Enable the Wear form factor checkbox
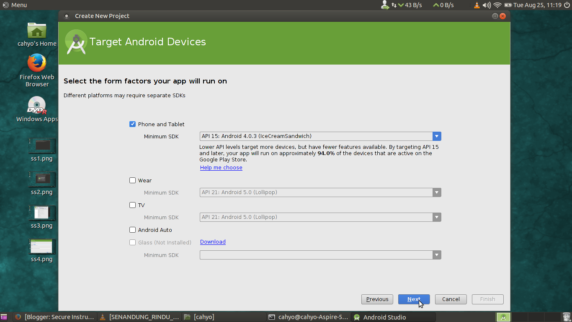This screenshot has height=322, width=572. [132, 180]
